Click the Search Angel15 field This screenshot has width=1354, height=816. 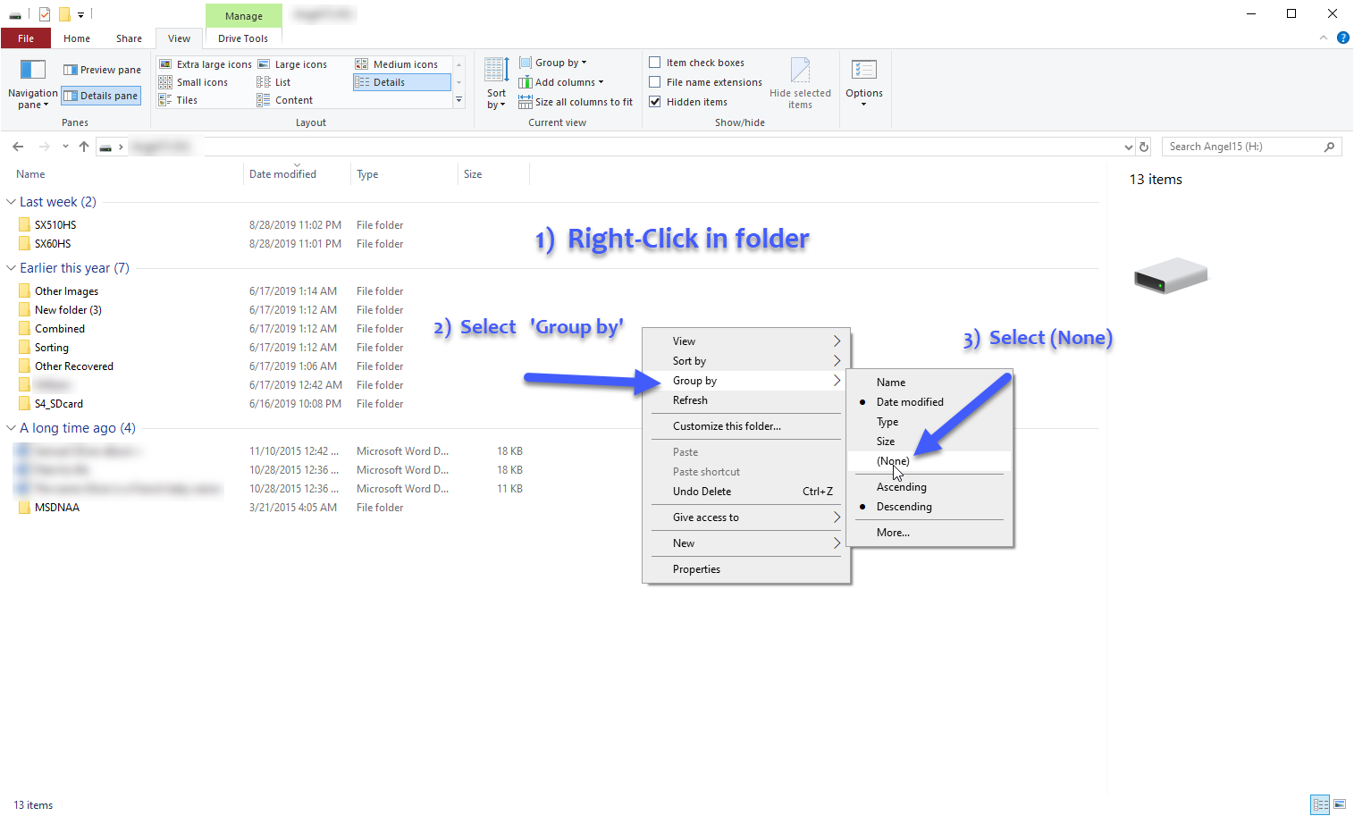1242,147
